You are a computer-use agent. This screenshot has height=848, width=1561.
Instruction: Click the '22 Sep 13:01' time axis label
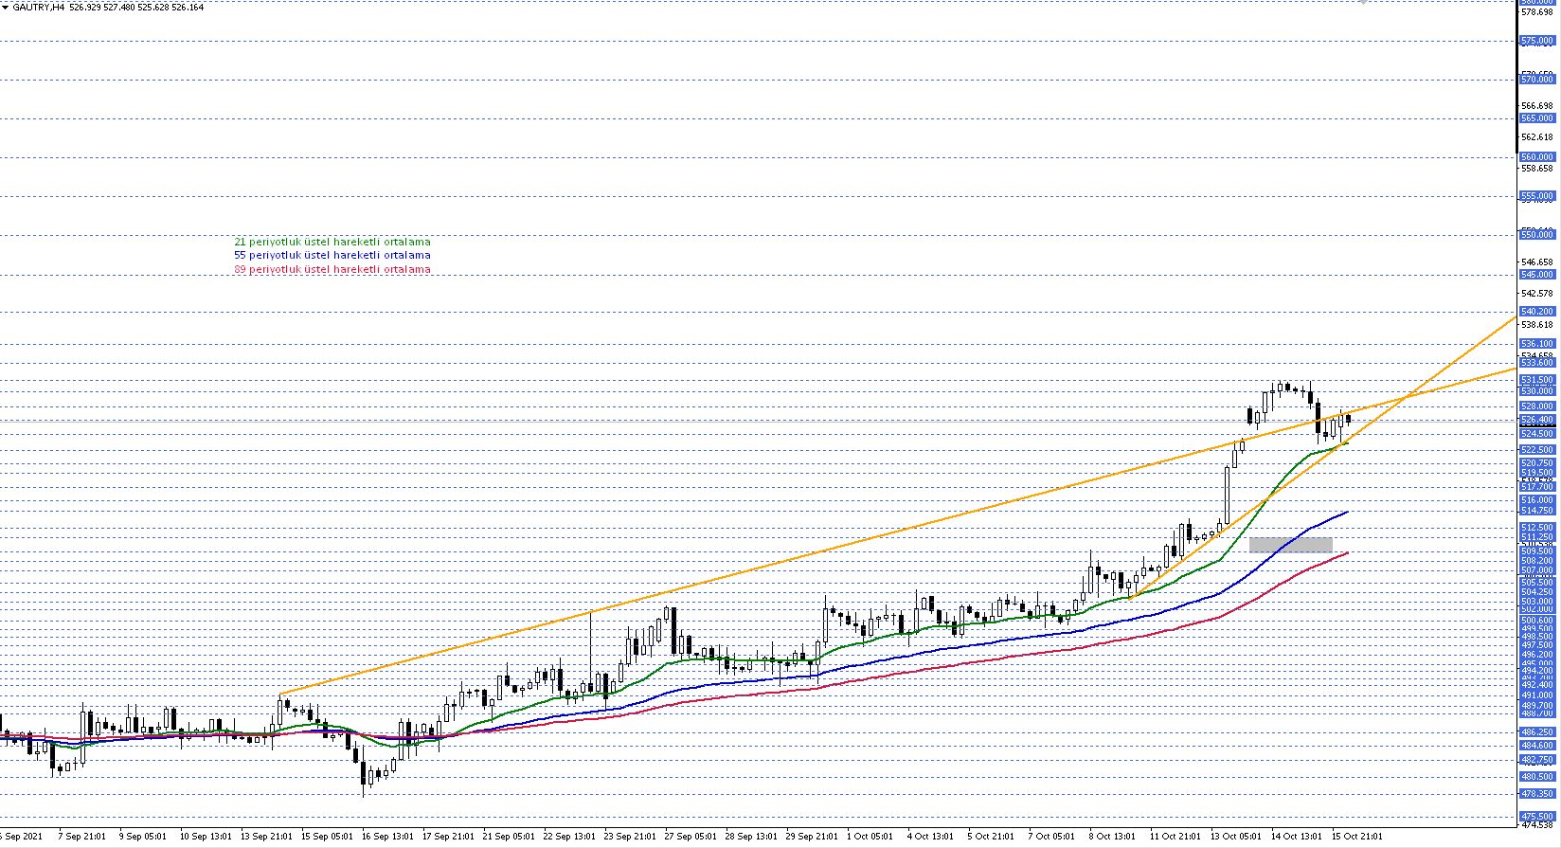[x=570, y=837]
